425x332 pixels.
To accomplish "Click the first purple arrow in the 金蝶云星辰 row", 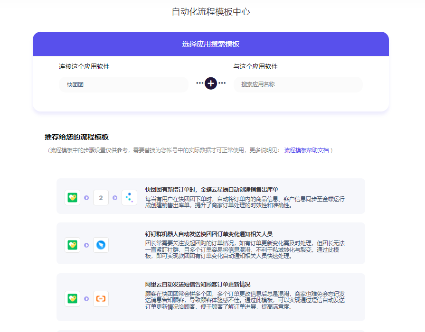I will pyautogui.click(x=86, y=198).
